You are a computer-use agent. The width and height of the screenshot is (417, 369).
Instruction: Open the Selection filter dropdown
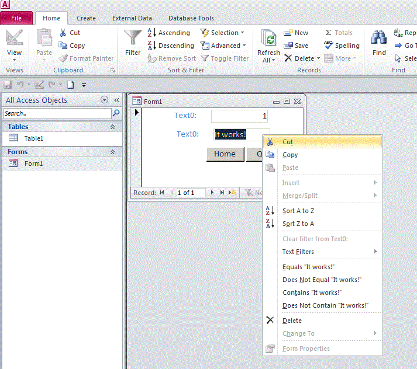coord(223,33)
